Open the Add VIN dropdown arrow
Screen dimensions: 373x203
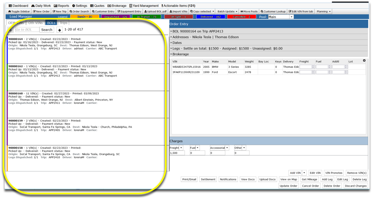[304, 173]
